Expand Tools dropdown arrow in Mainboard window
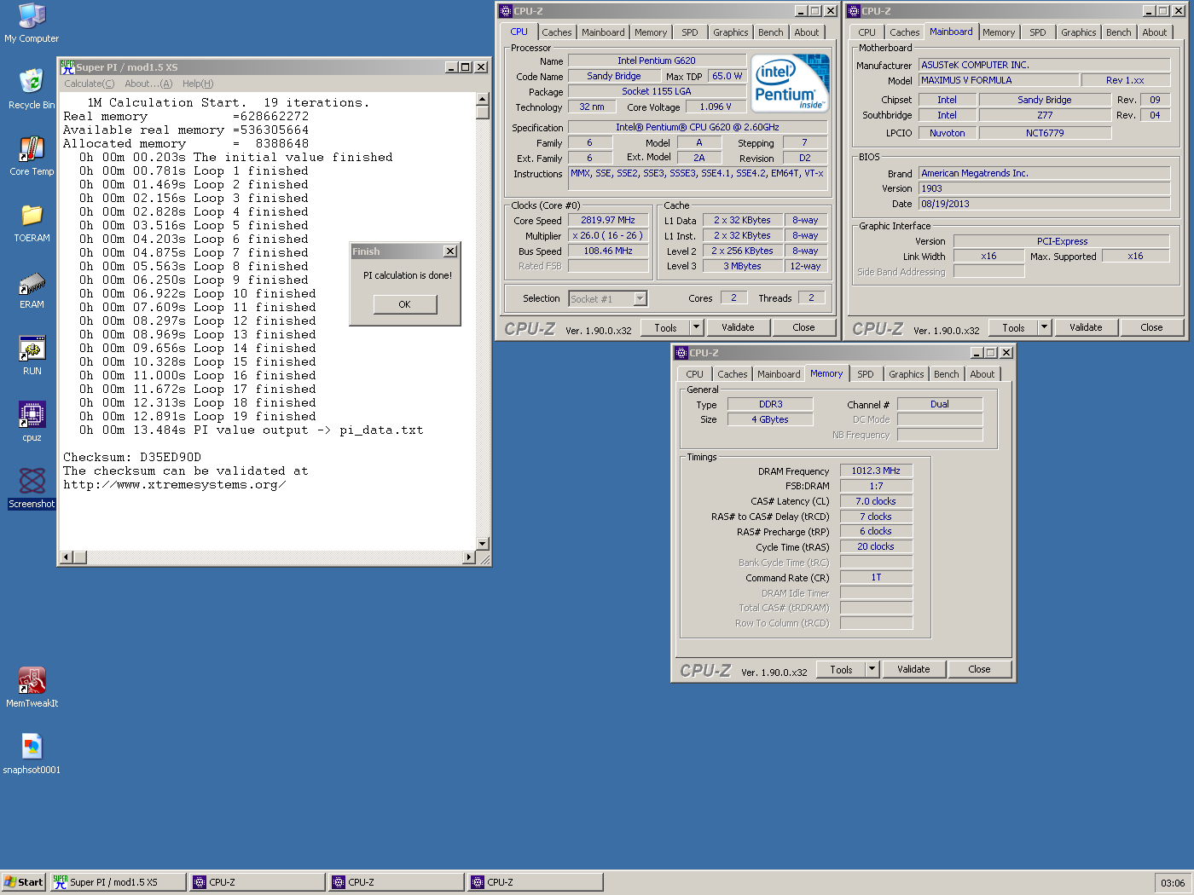 1045,327
